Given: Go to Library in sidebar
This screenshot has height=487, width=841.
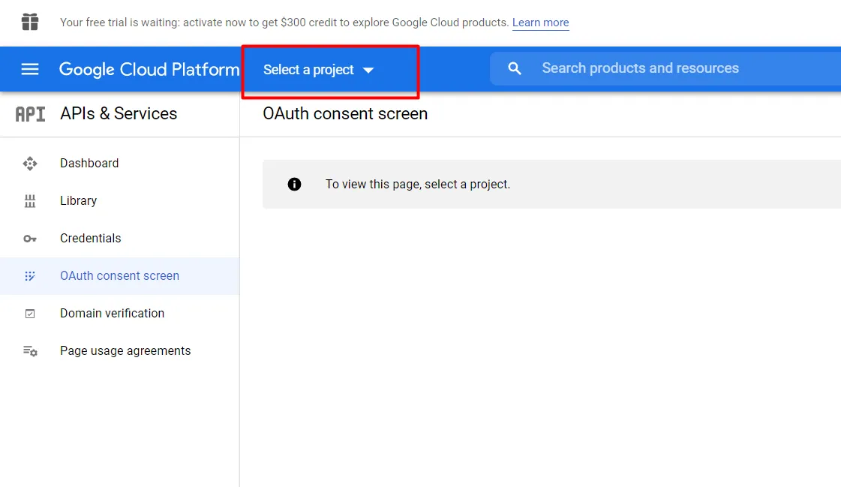Looking at the screenshot, I should point(119,200).
